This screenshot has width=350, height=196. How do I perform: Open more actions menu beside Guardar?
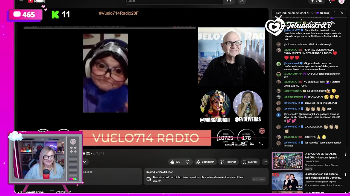coord(265,162)
